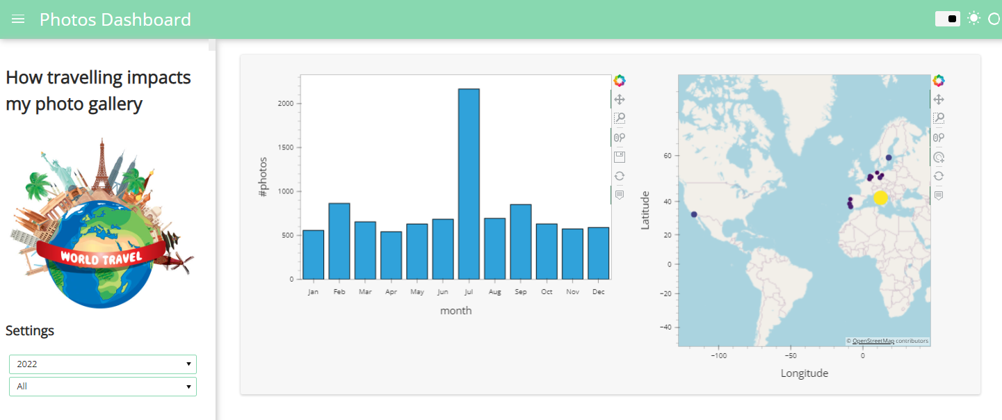Click the Apr bar in the chart
This screenshot has width=1002, height=420.
[391, 255]
